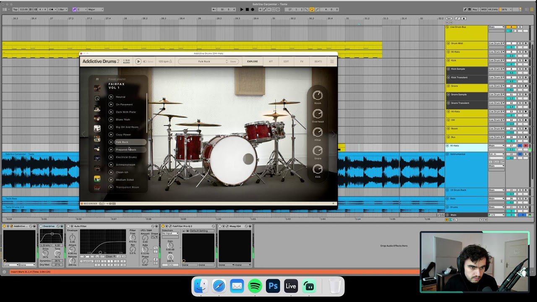Audition the Neutral preset

(111, 97)
